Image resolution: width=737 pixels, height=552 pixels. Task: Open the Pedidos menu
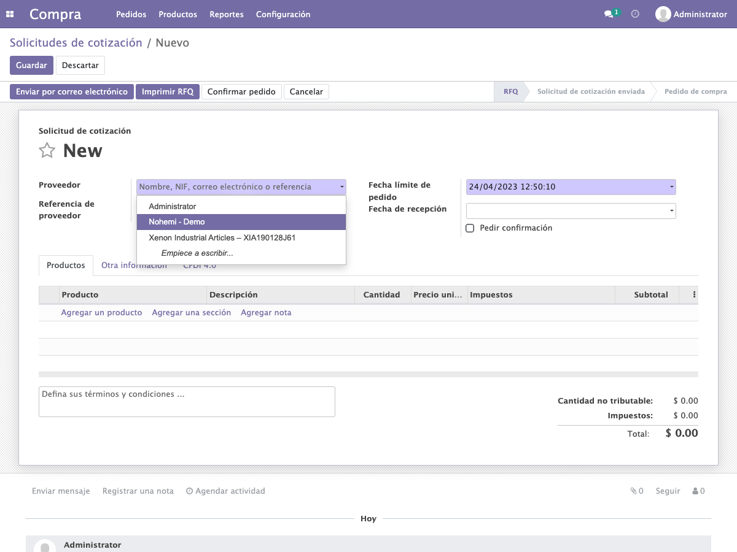pos(131,14)
